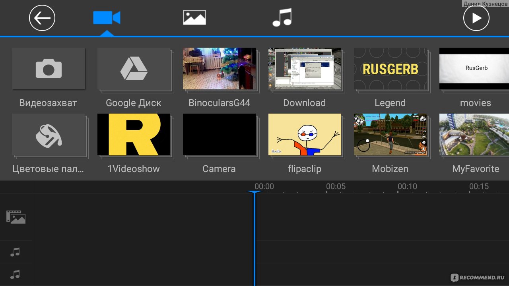Open the Legend folder thumbnail
The height and width of the screenshot is (286, 509).
click(390, 69)
